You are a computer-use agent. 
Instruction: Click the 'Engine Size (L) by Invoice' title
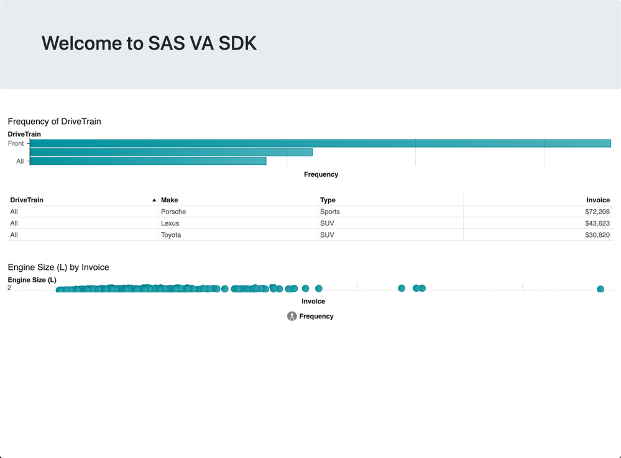[58, 267]
